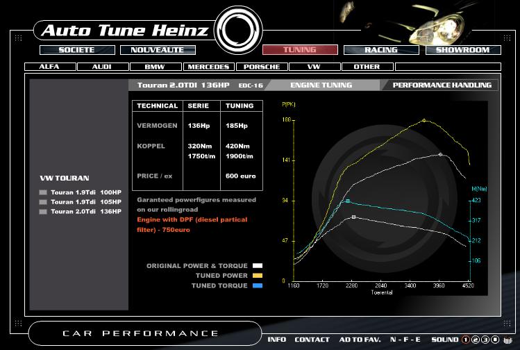Click the N - F - E language selector
520x350 pixels.
click(405, 340)
